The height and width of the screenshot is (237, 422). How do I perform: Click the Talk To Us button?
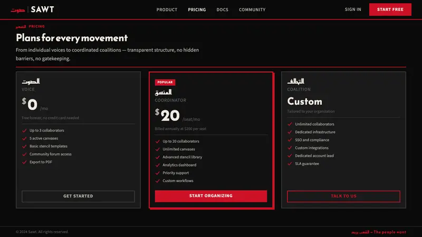pos(343,196)
